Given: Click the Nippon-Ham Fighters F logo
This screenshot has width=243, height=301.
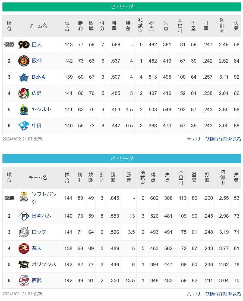Looking at the screenshot, I should pos(24,216).
